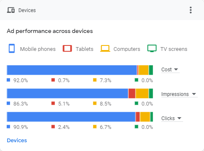Click blue mobile segment of Cost bar
Viewport: 204px width, 151px height.
[72, 70]
